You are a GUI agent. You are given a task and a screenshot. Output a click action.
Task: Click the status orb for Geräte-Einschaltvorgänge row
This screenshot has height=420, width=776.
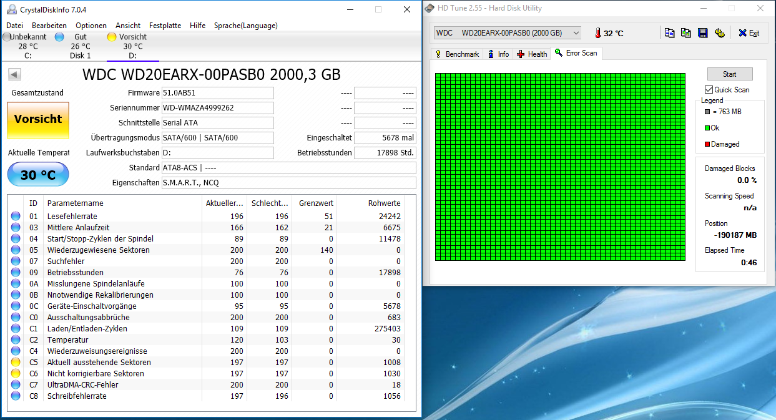(16, 306)
